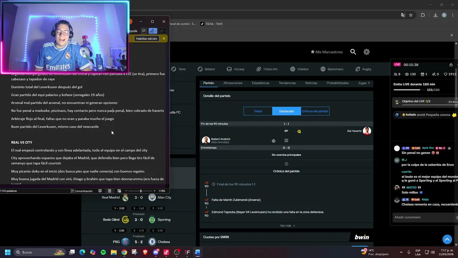The height and width of the screenshot is (258, 458).
Task: Click the zoom-out minus button in Word
Action: click(126, 191)
